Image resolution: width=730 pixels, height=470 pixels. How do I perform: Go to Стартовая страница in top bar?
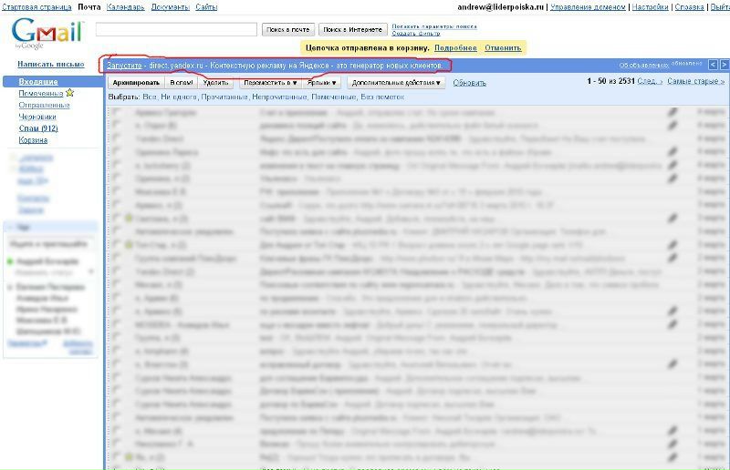click(36, 7)
